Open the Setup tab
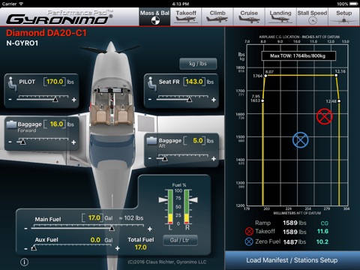Viewport: 360px width, 270px height. coord(344,16)
